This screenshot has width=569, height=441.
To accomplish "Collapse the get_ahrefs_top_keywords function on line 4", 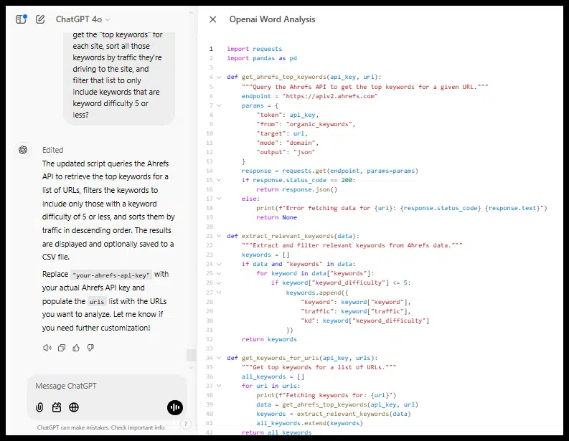I will coord(219,77).
